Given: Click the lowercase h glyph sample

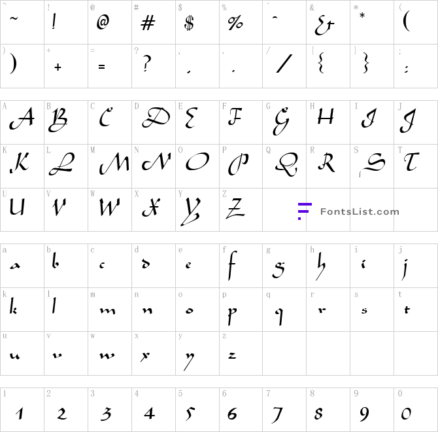Looking at the screenshot, I should pyautogui.click(x=321, y=266).
